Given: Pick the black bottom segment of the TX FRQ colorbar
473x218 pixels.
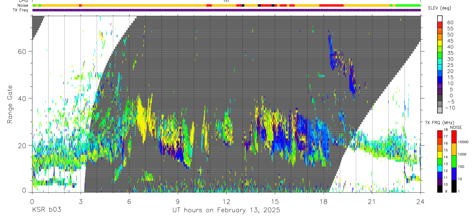Looking at the screenshot, I should click(x=439, y=189).
